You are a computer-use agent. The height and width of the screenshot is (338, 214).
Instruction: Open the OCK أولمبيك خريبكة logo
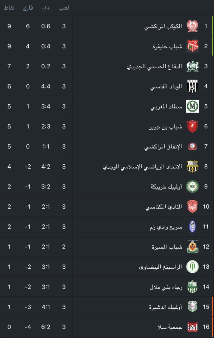(192, 186)
